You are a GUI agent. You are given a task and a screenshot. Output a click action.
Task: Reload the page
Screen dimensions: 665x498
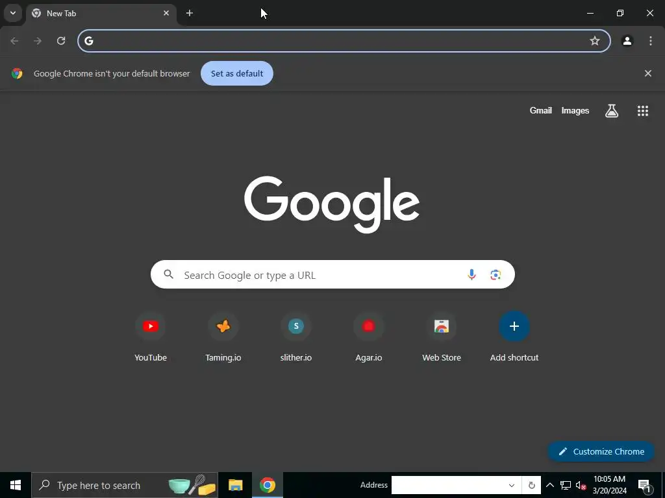pos(61,41)
